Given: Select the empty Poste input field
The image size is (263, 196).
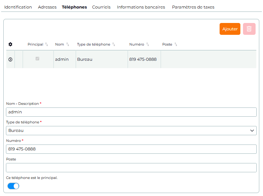Looking at the screenshot, I should pos(131,167).
